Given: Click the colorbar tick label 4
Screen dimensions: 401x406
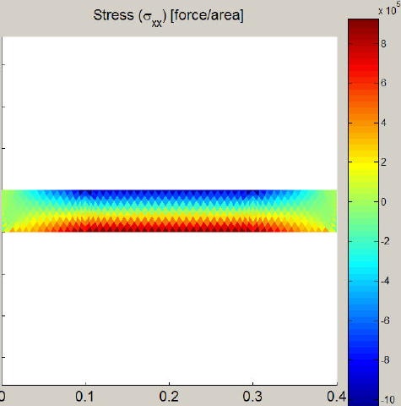Looking at the screenshot, I should click(x=383, y=123).
